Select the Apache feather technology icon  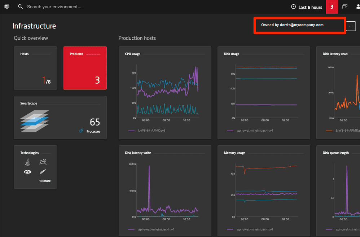tap(43, 172)
